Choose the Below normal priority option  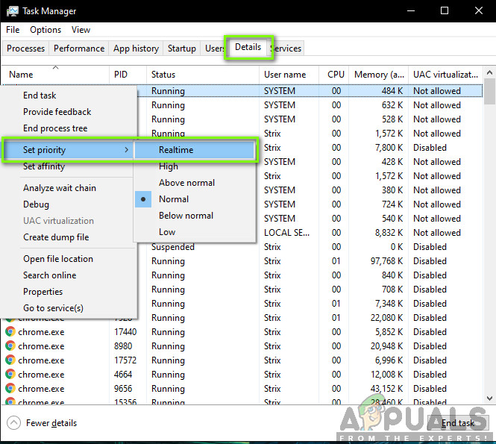pyautogui.click(x=186, y=216)
